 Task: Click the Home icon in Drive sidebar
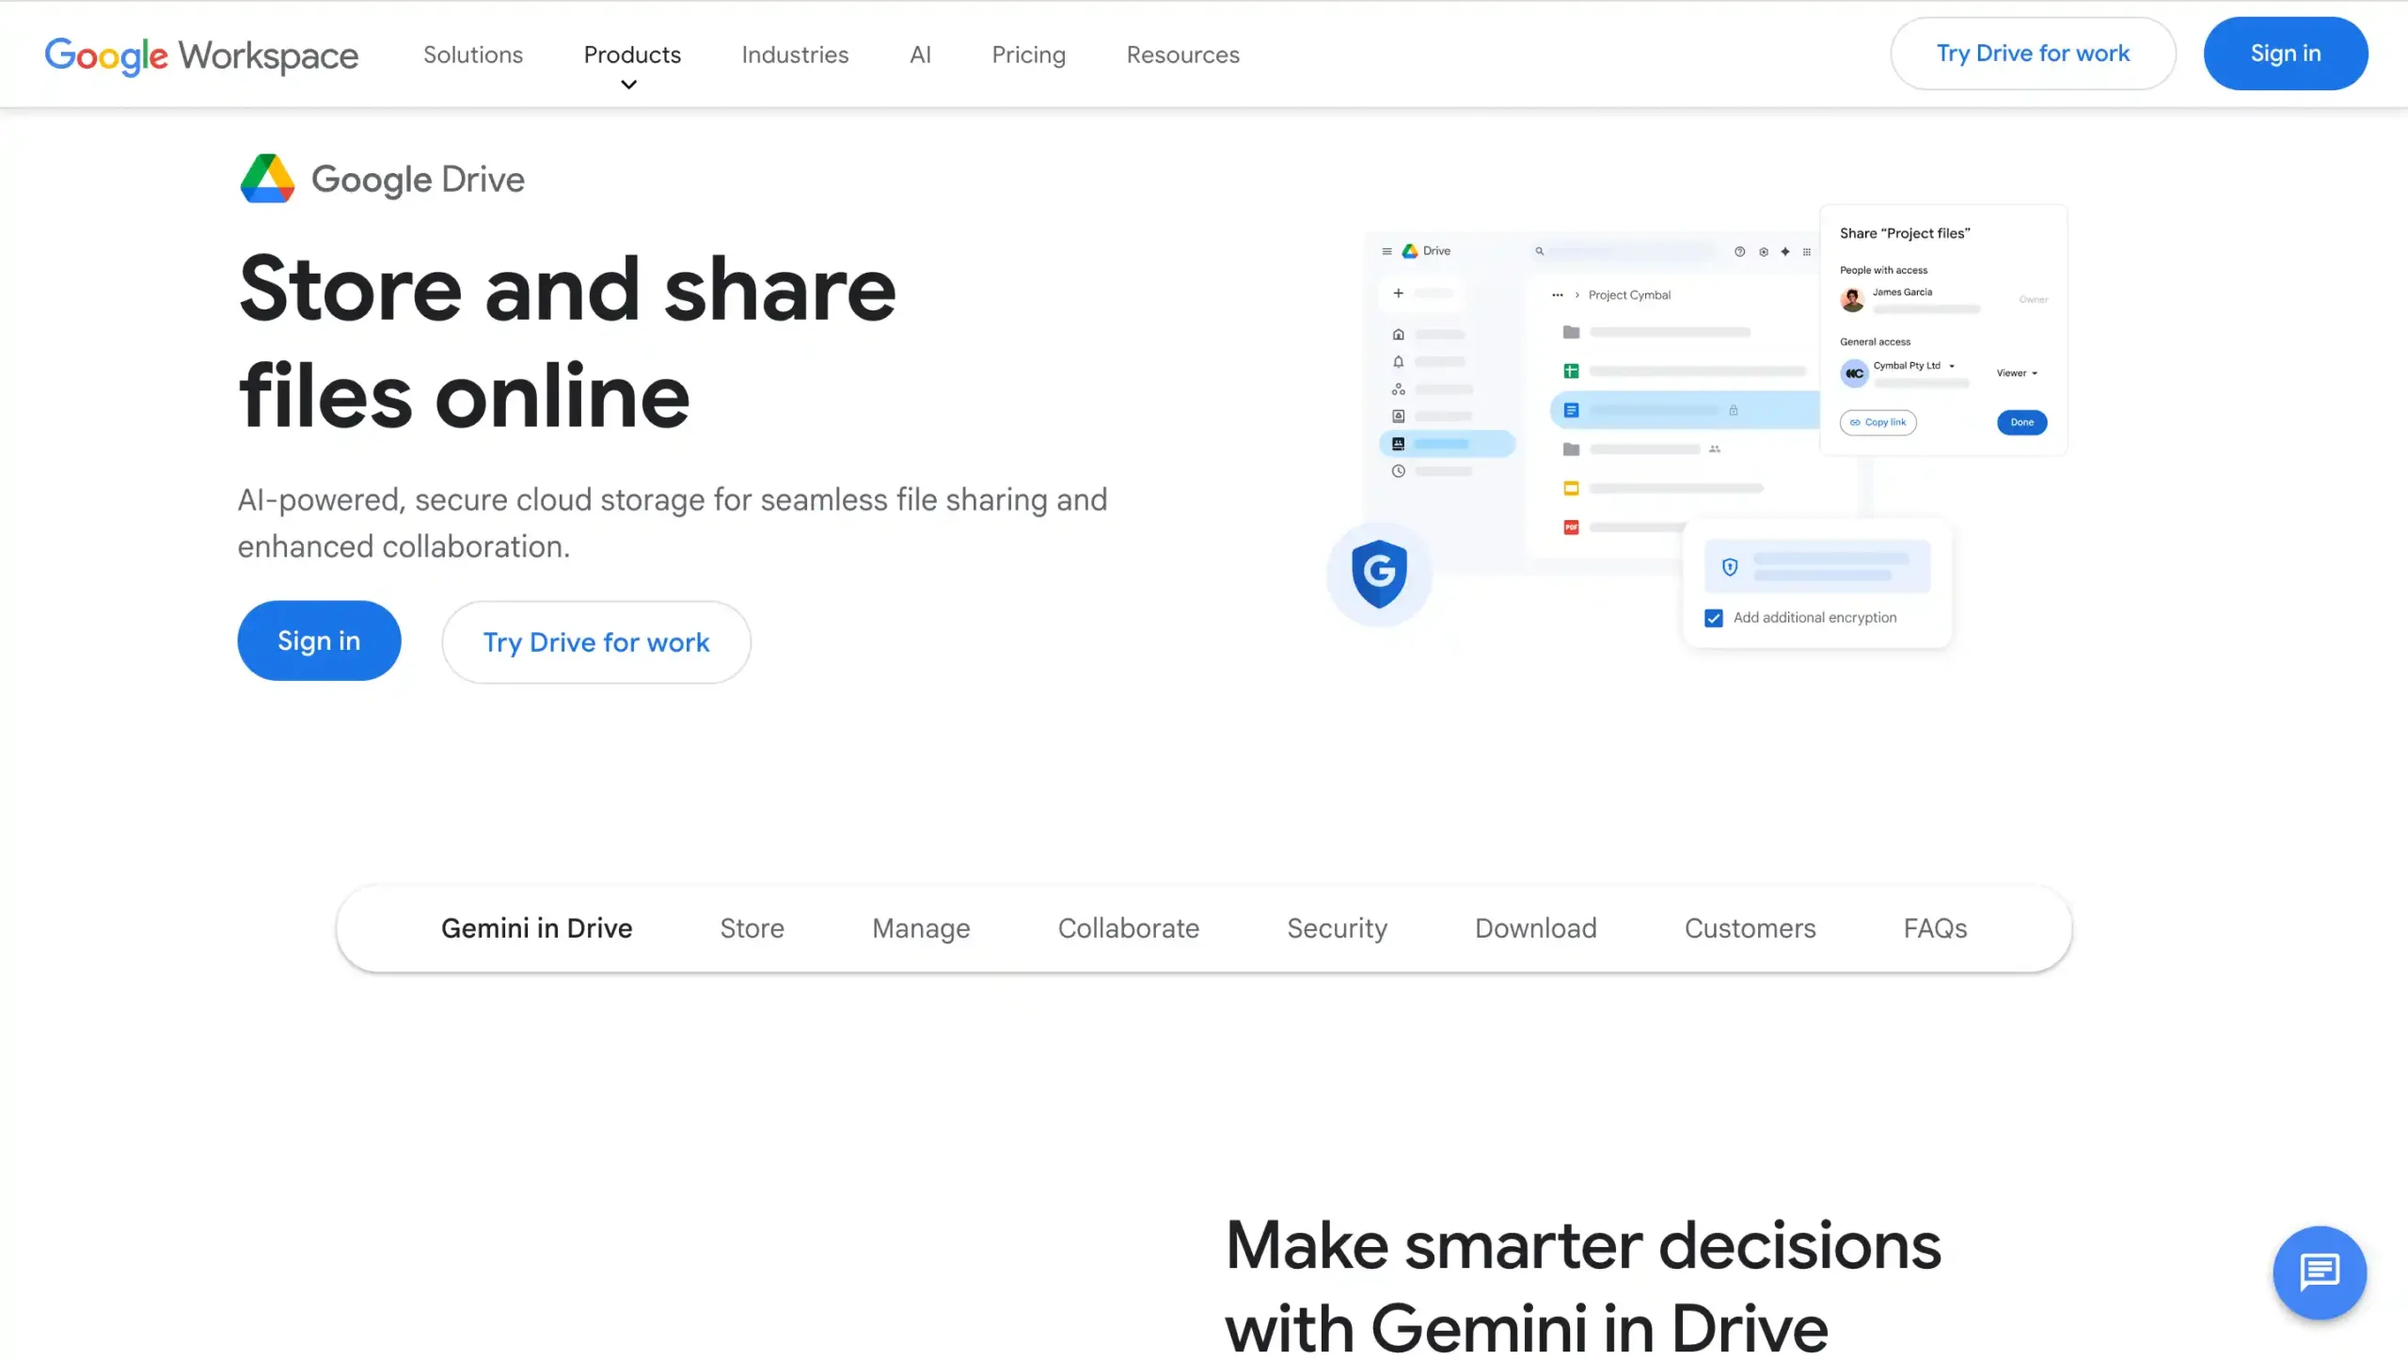1399,334
